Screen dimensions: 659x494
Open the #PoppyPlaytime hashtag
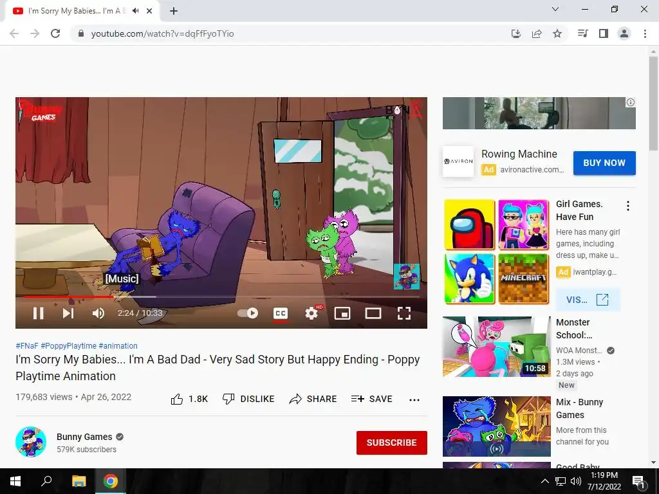(68, 345)
